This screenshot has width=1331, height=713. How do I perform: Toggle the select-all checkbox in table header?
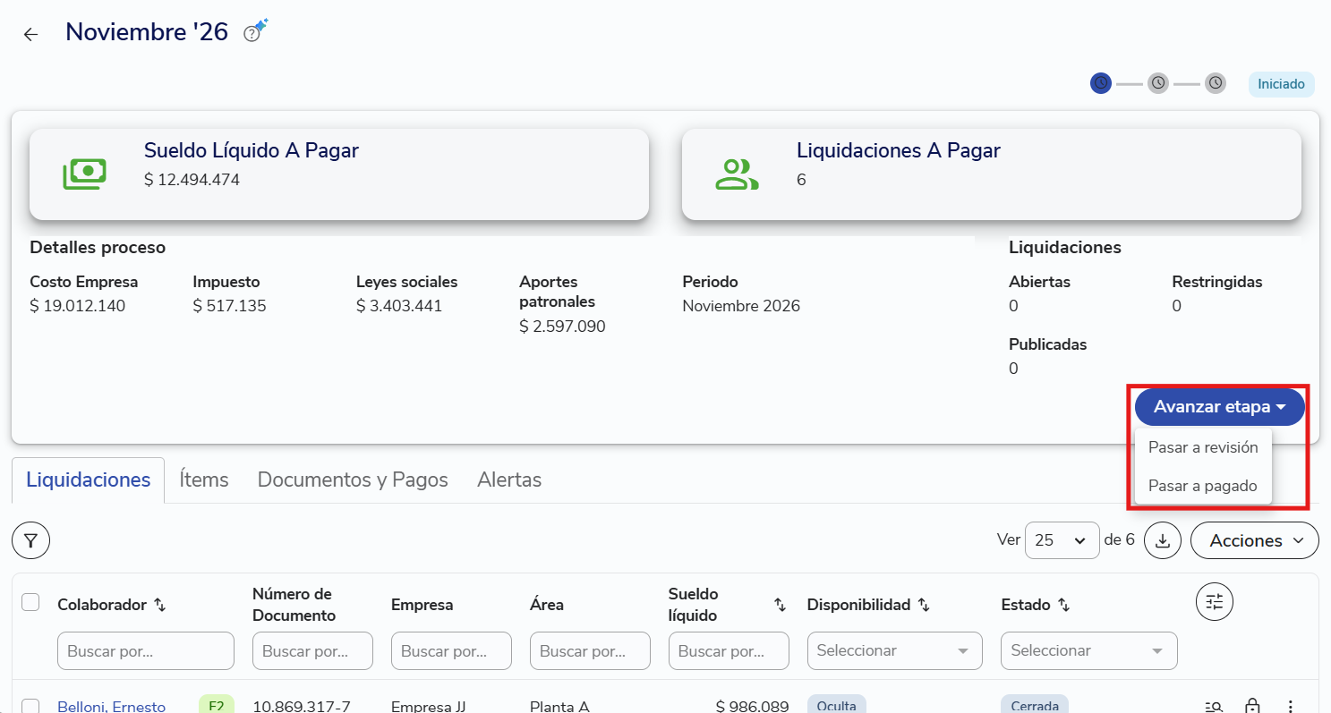click(x=30, y=602)
